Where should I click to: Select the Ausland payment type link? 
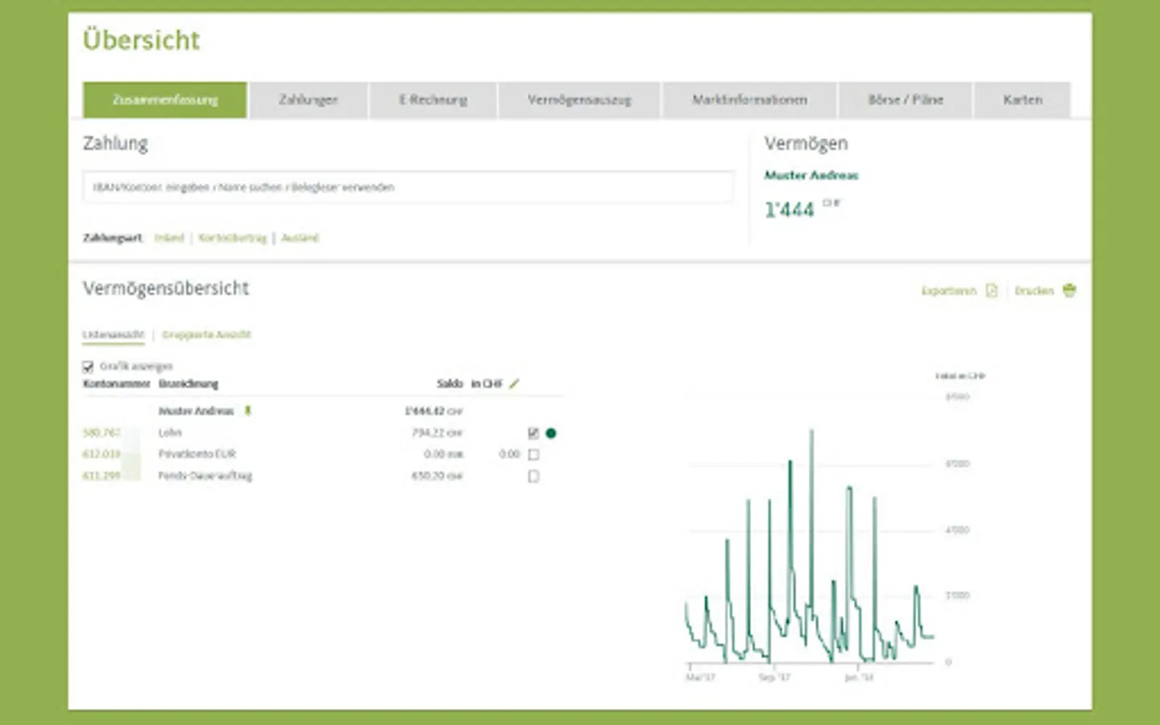300,238
